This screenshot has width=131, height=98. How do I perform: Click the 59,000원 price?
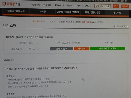tap(66, 43)
